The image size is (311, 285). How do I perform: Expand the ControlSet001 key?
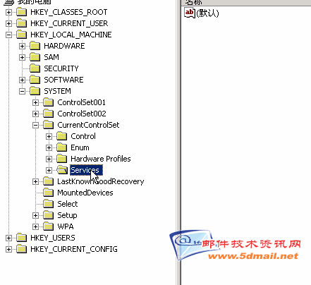(x=35, y=102)
